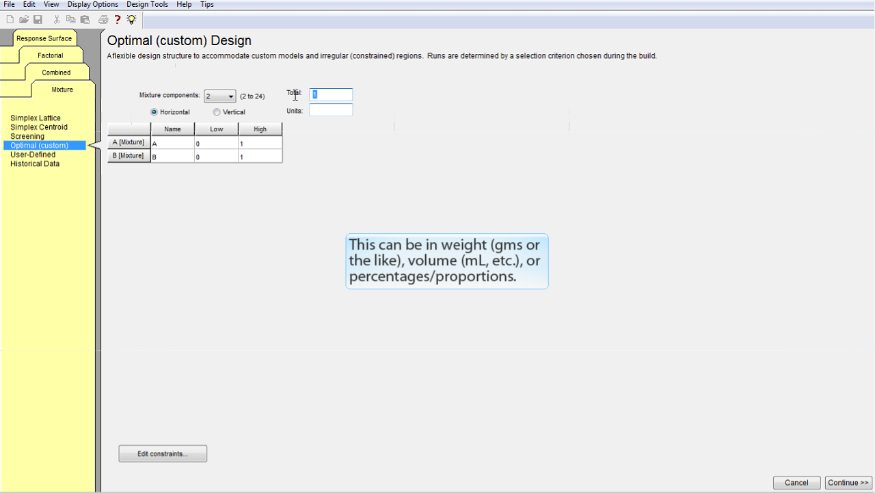The height and width of the screenshot is (493, 875).
Task: Open the File menu
Action: 10,5
